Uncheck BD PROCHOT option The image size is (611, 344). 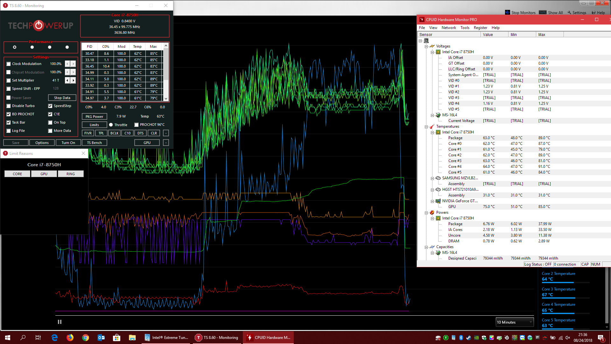9,114
